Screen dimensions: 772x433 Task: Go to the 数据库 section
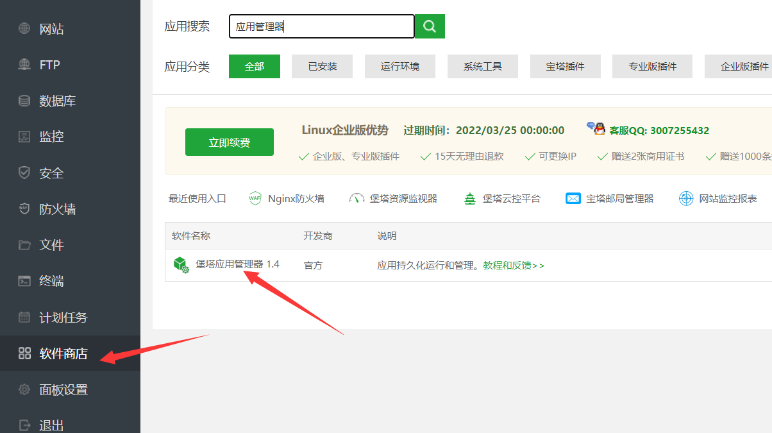coord(70,101)
